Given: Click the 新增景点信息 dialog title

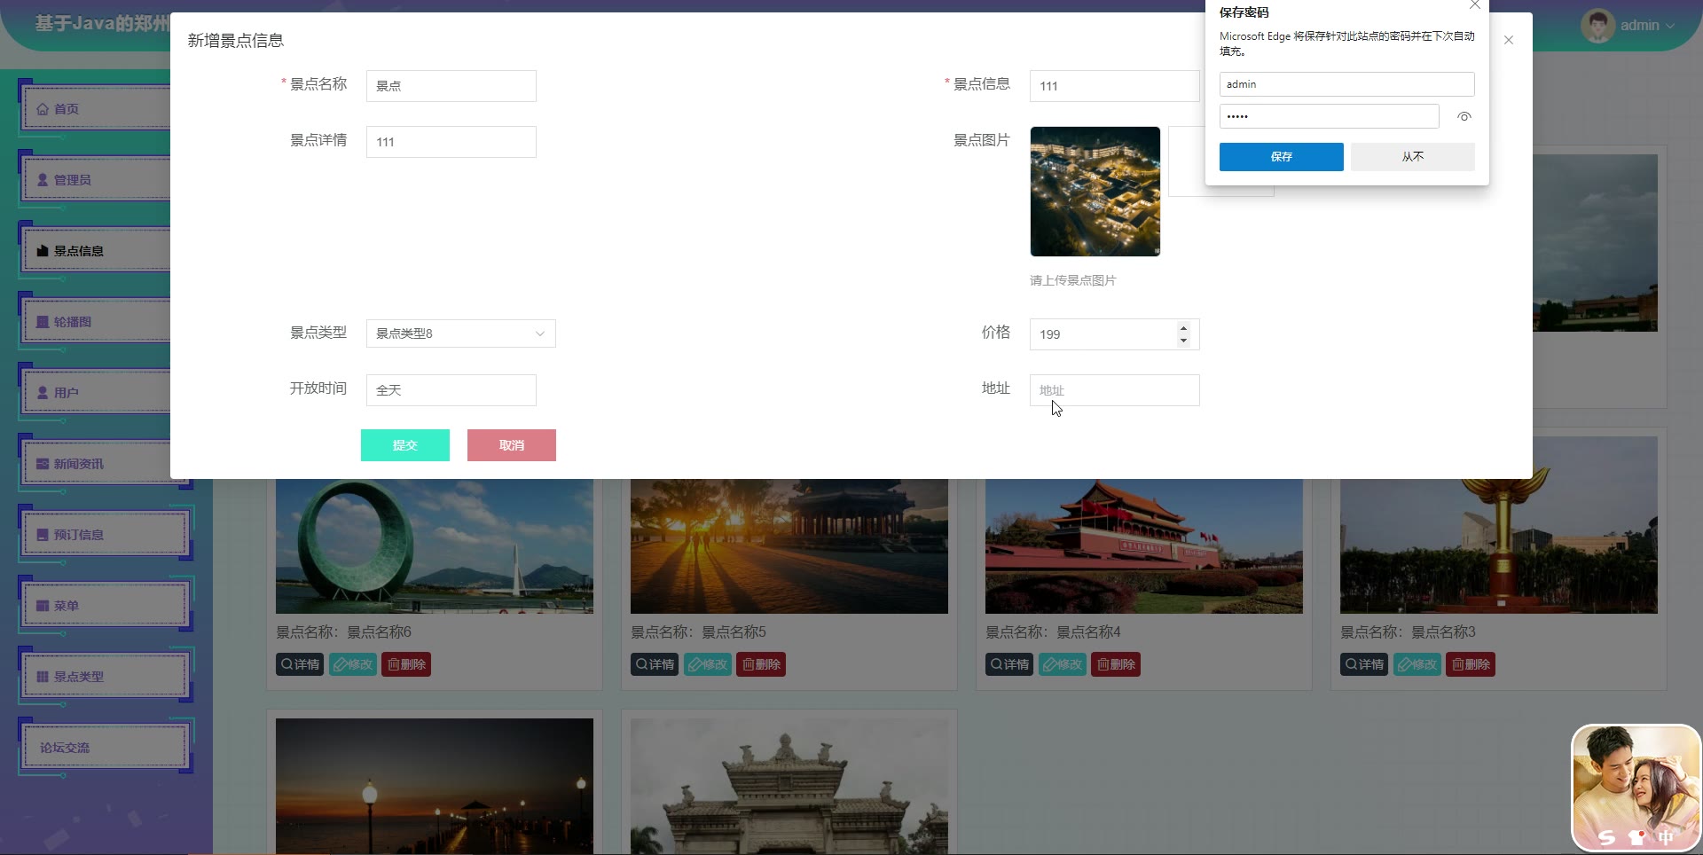Looking at the screenshot, I should coord(236,41).
